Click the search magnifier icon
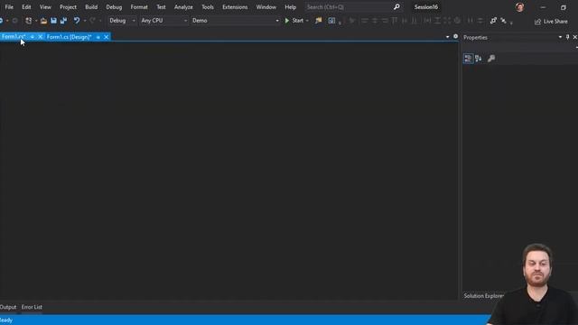The height and width of the screenshot is (325, 578). pos(396,7)
